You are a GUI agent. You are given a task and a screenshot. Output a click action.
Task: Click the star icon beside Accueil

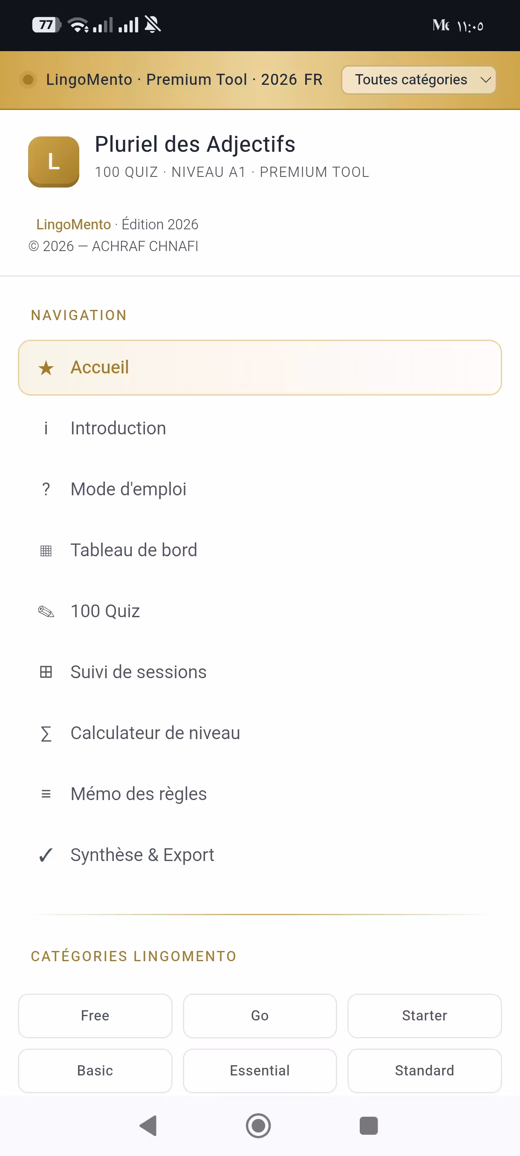[x=46, y=368]
